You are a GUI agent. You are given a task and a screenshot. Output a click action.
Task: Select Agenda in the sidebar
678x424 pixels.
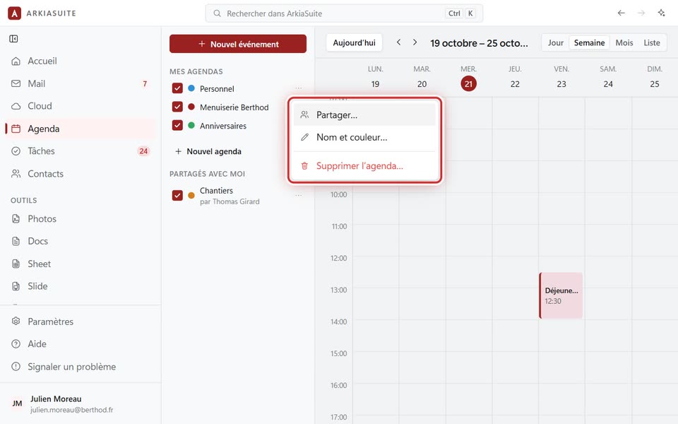pos(81,129)
